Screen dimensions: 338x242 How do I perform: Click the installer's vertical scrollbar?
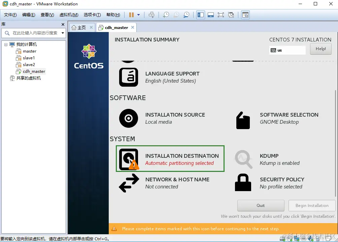pos(335,143)
